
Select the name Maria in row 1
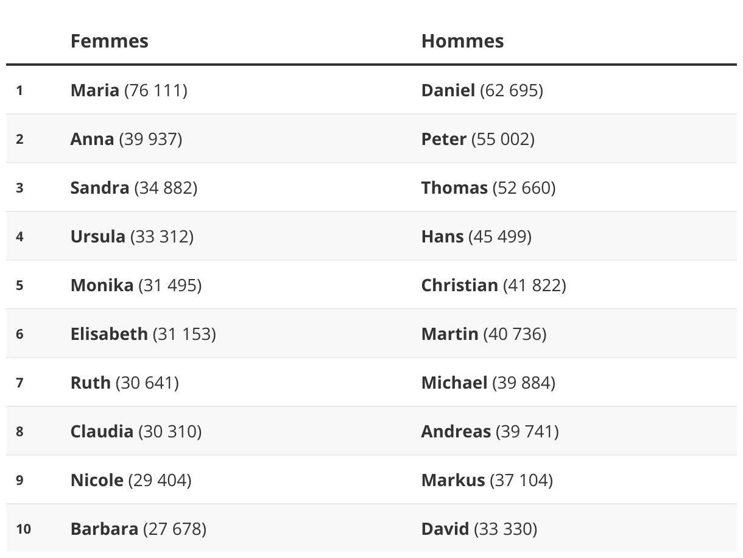[94, 90]
